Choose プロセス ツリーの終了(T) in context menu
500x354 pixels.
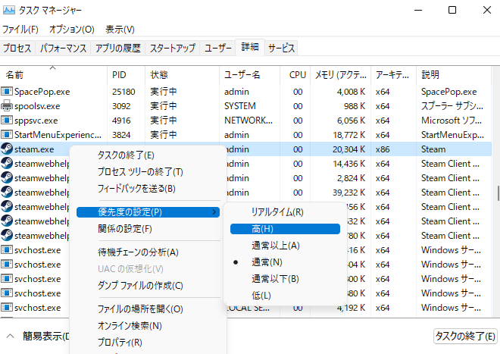[140, 171]
